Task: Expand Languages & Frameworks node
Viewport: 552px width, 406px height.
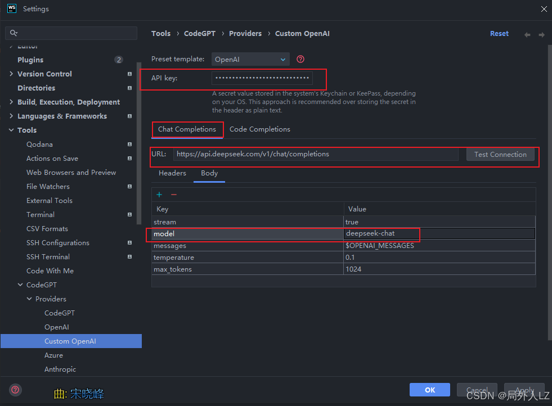Action: 11,116
